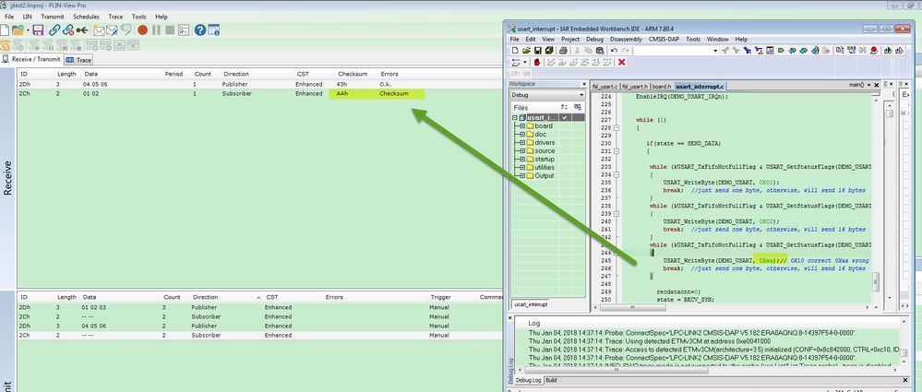Switch to Build tab in log panel
This screenshot has height=392, width=922.
click(551, 380)
